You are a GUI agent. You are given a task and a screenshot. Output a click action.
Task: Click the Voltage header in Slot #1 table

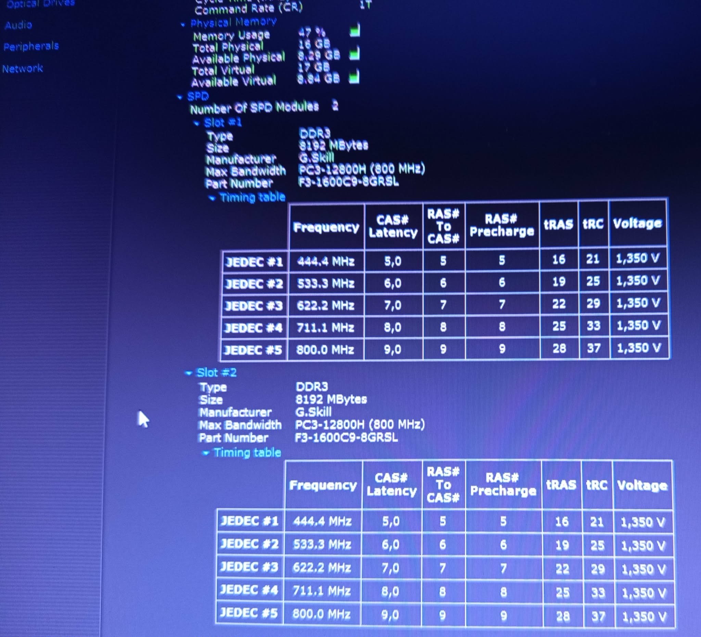[x=637, y=223]
